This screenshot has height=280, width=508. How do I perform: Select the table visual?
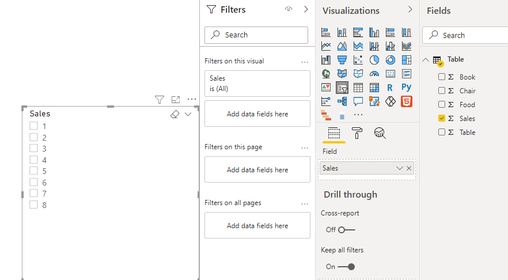point(358,88)
